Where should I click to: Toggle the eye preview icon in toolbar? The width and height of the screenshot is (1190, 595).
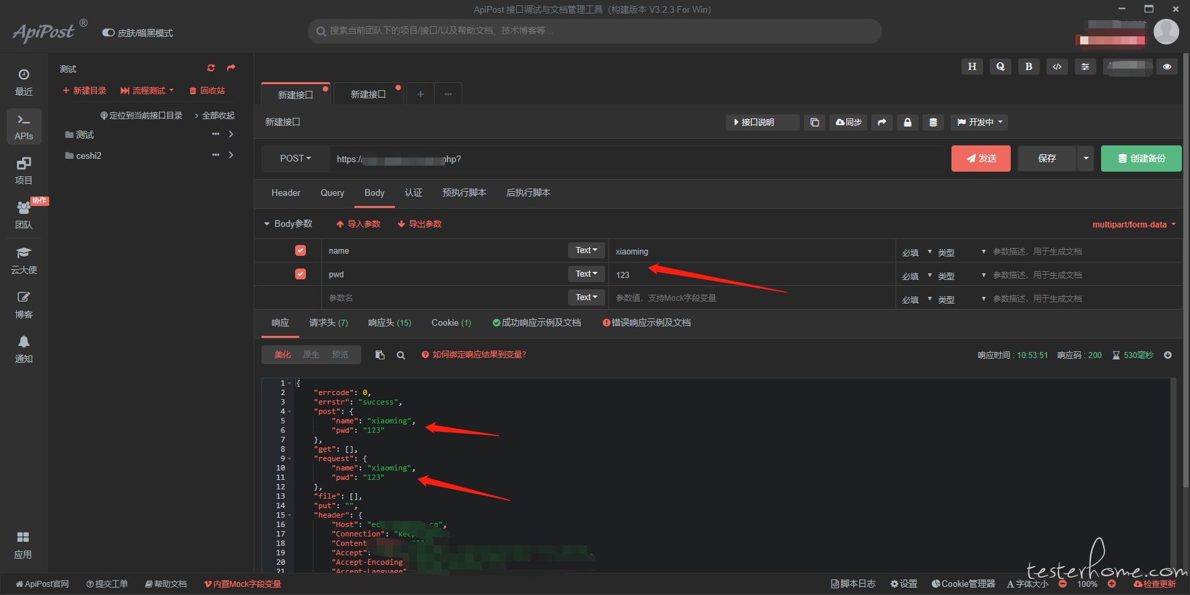point(1167,66)
